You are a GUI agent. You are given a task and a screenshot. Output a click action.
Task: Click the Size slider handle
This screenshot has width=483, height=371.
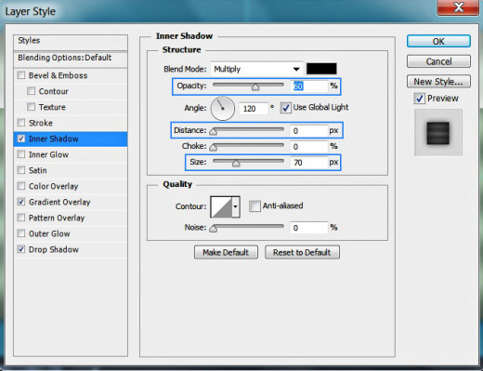(x=236, y=164)
